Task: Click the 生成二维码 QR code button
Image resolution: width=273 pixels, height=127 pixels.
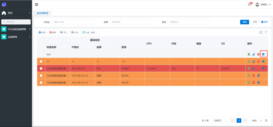Action: pos(89,33)
